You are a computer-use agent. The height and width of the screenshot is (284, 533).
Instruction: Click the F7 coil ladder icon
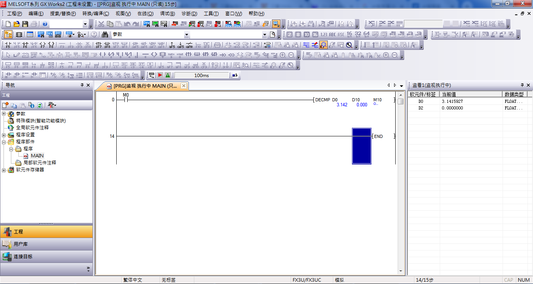[x=43, y=45]
